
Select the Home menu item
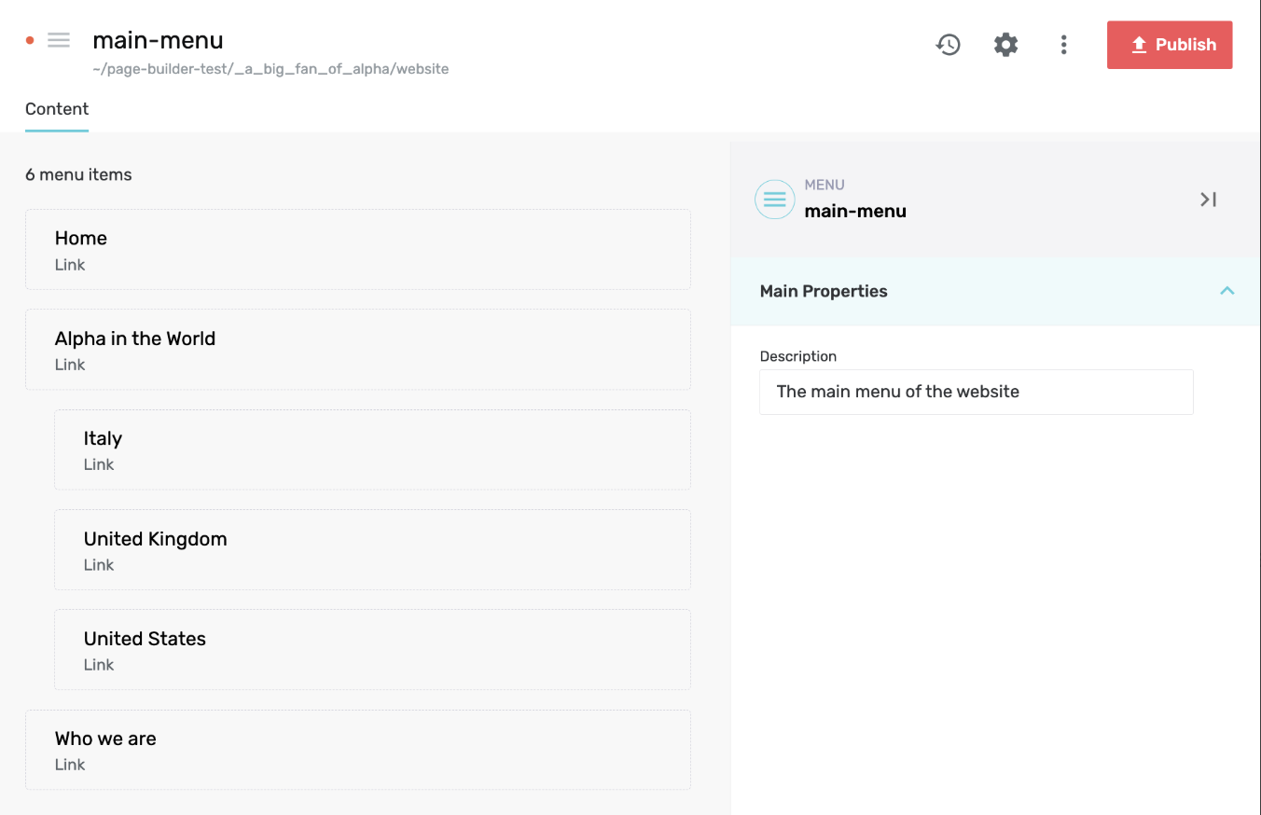pyautogui.click(x=358, y=250)
